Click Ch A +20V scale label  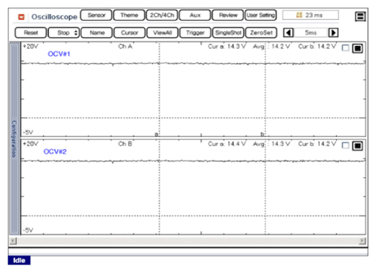click(30, 47)
